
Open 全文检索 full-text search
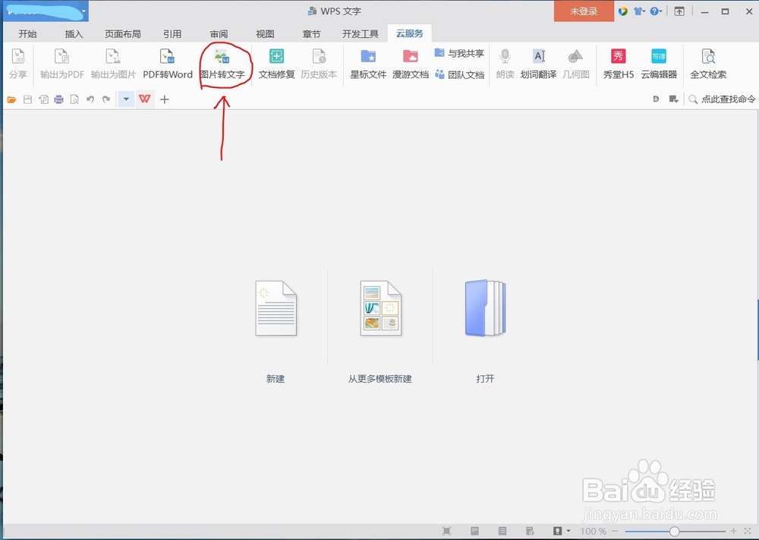[x=708, y=64]
